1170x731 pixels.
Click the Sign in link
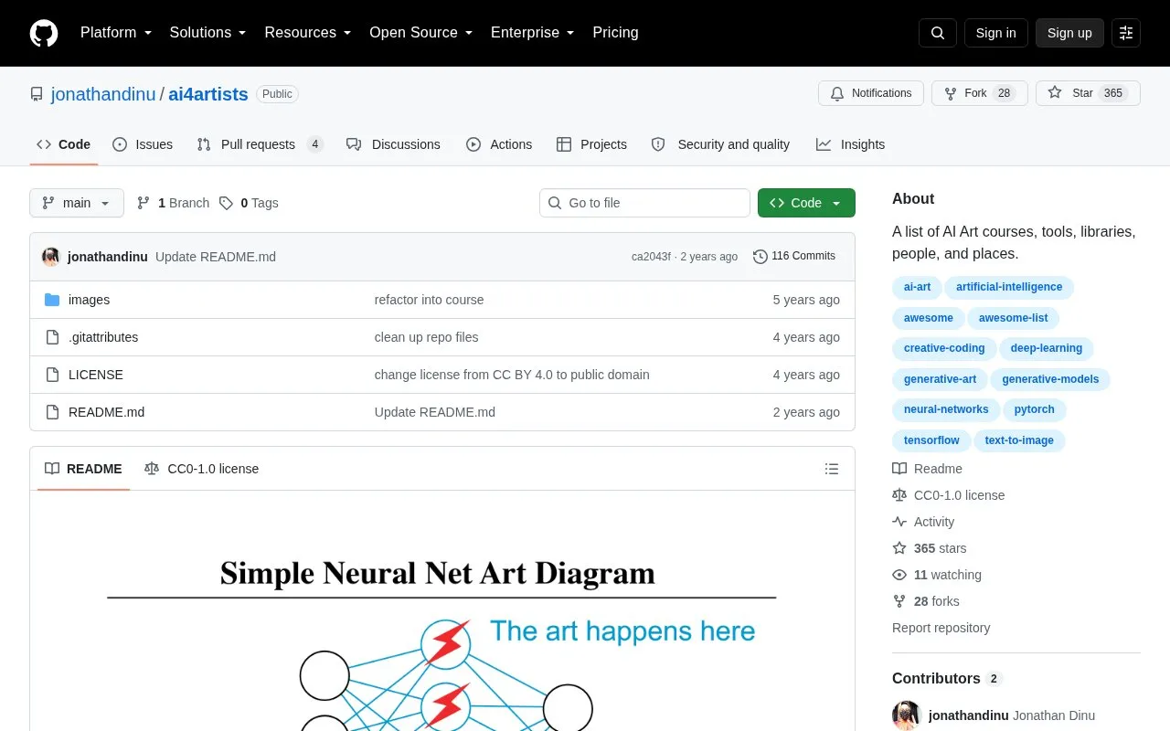point(996,33)
